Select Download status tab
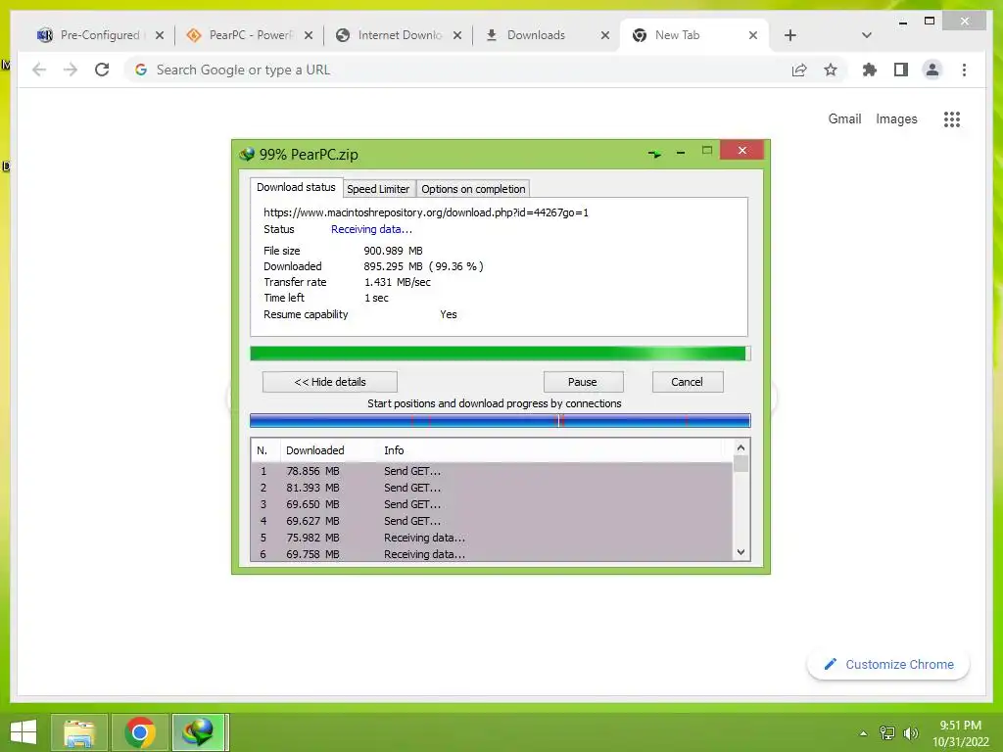1003x752 pixels. (x=296, y=187)
